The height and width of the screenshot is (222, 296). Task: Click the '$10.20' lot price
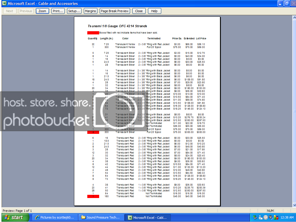(x=201, y=144)
